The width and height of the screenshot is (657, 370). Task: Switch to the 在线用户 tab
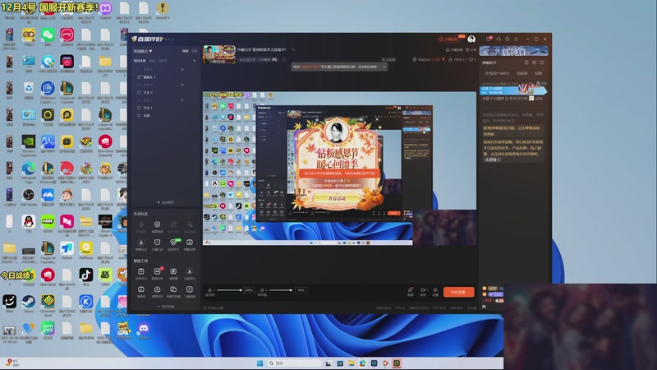tap(497, 73)
